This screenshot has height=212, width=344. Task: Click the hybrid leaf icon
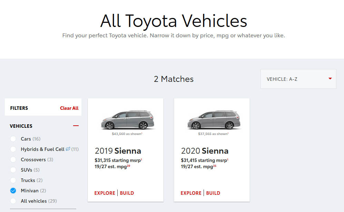tap(68, 149)
